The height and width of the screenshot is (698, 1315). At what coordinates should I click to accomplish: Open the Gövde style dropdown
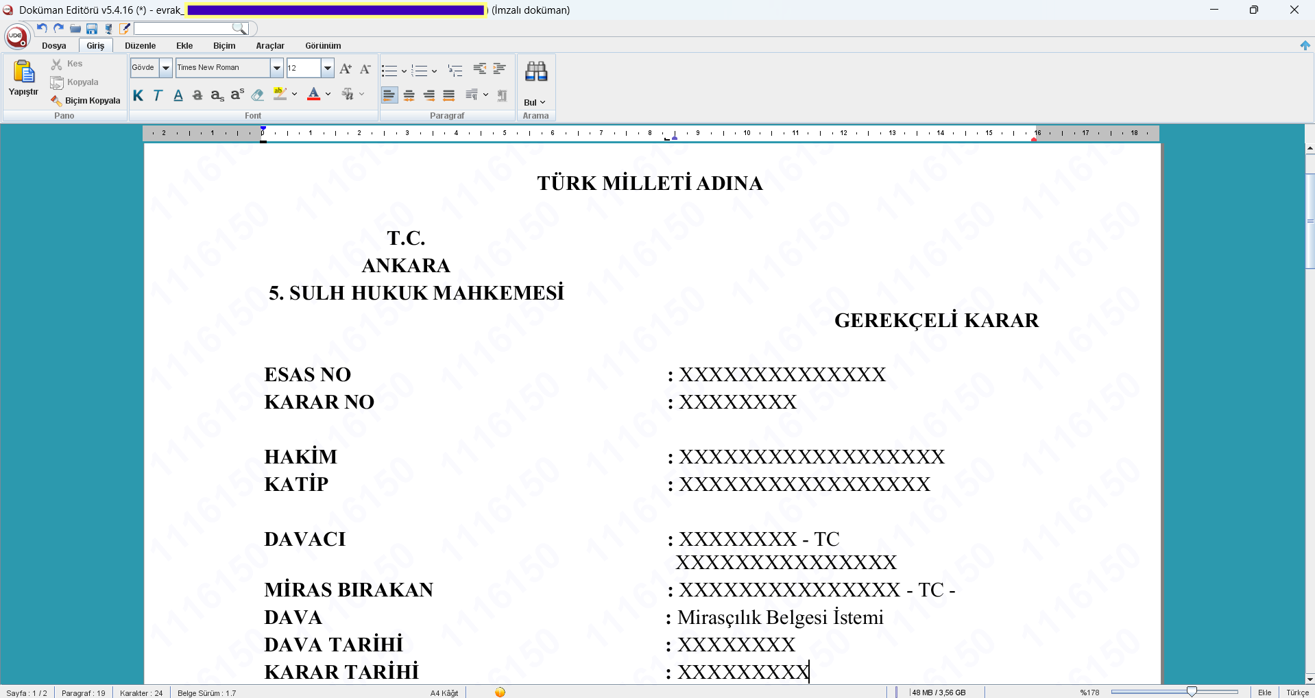[x=166, y=68]
